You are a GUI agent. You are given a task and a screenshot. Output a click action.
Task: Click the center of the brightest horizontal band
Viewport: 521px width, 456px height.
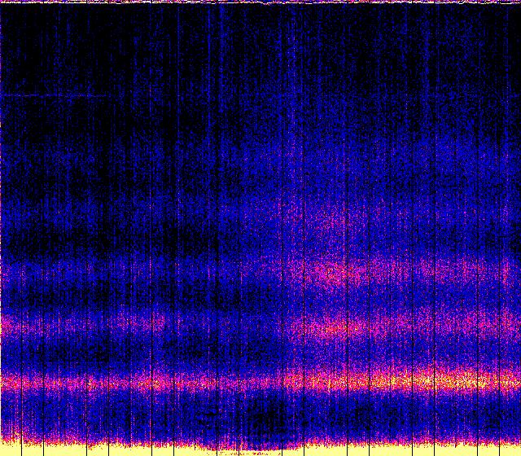260,381
